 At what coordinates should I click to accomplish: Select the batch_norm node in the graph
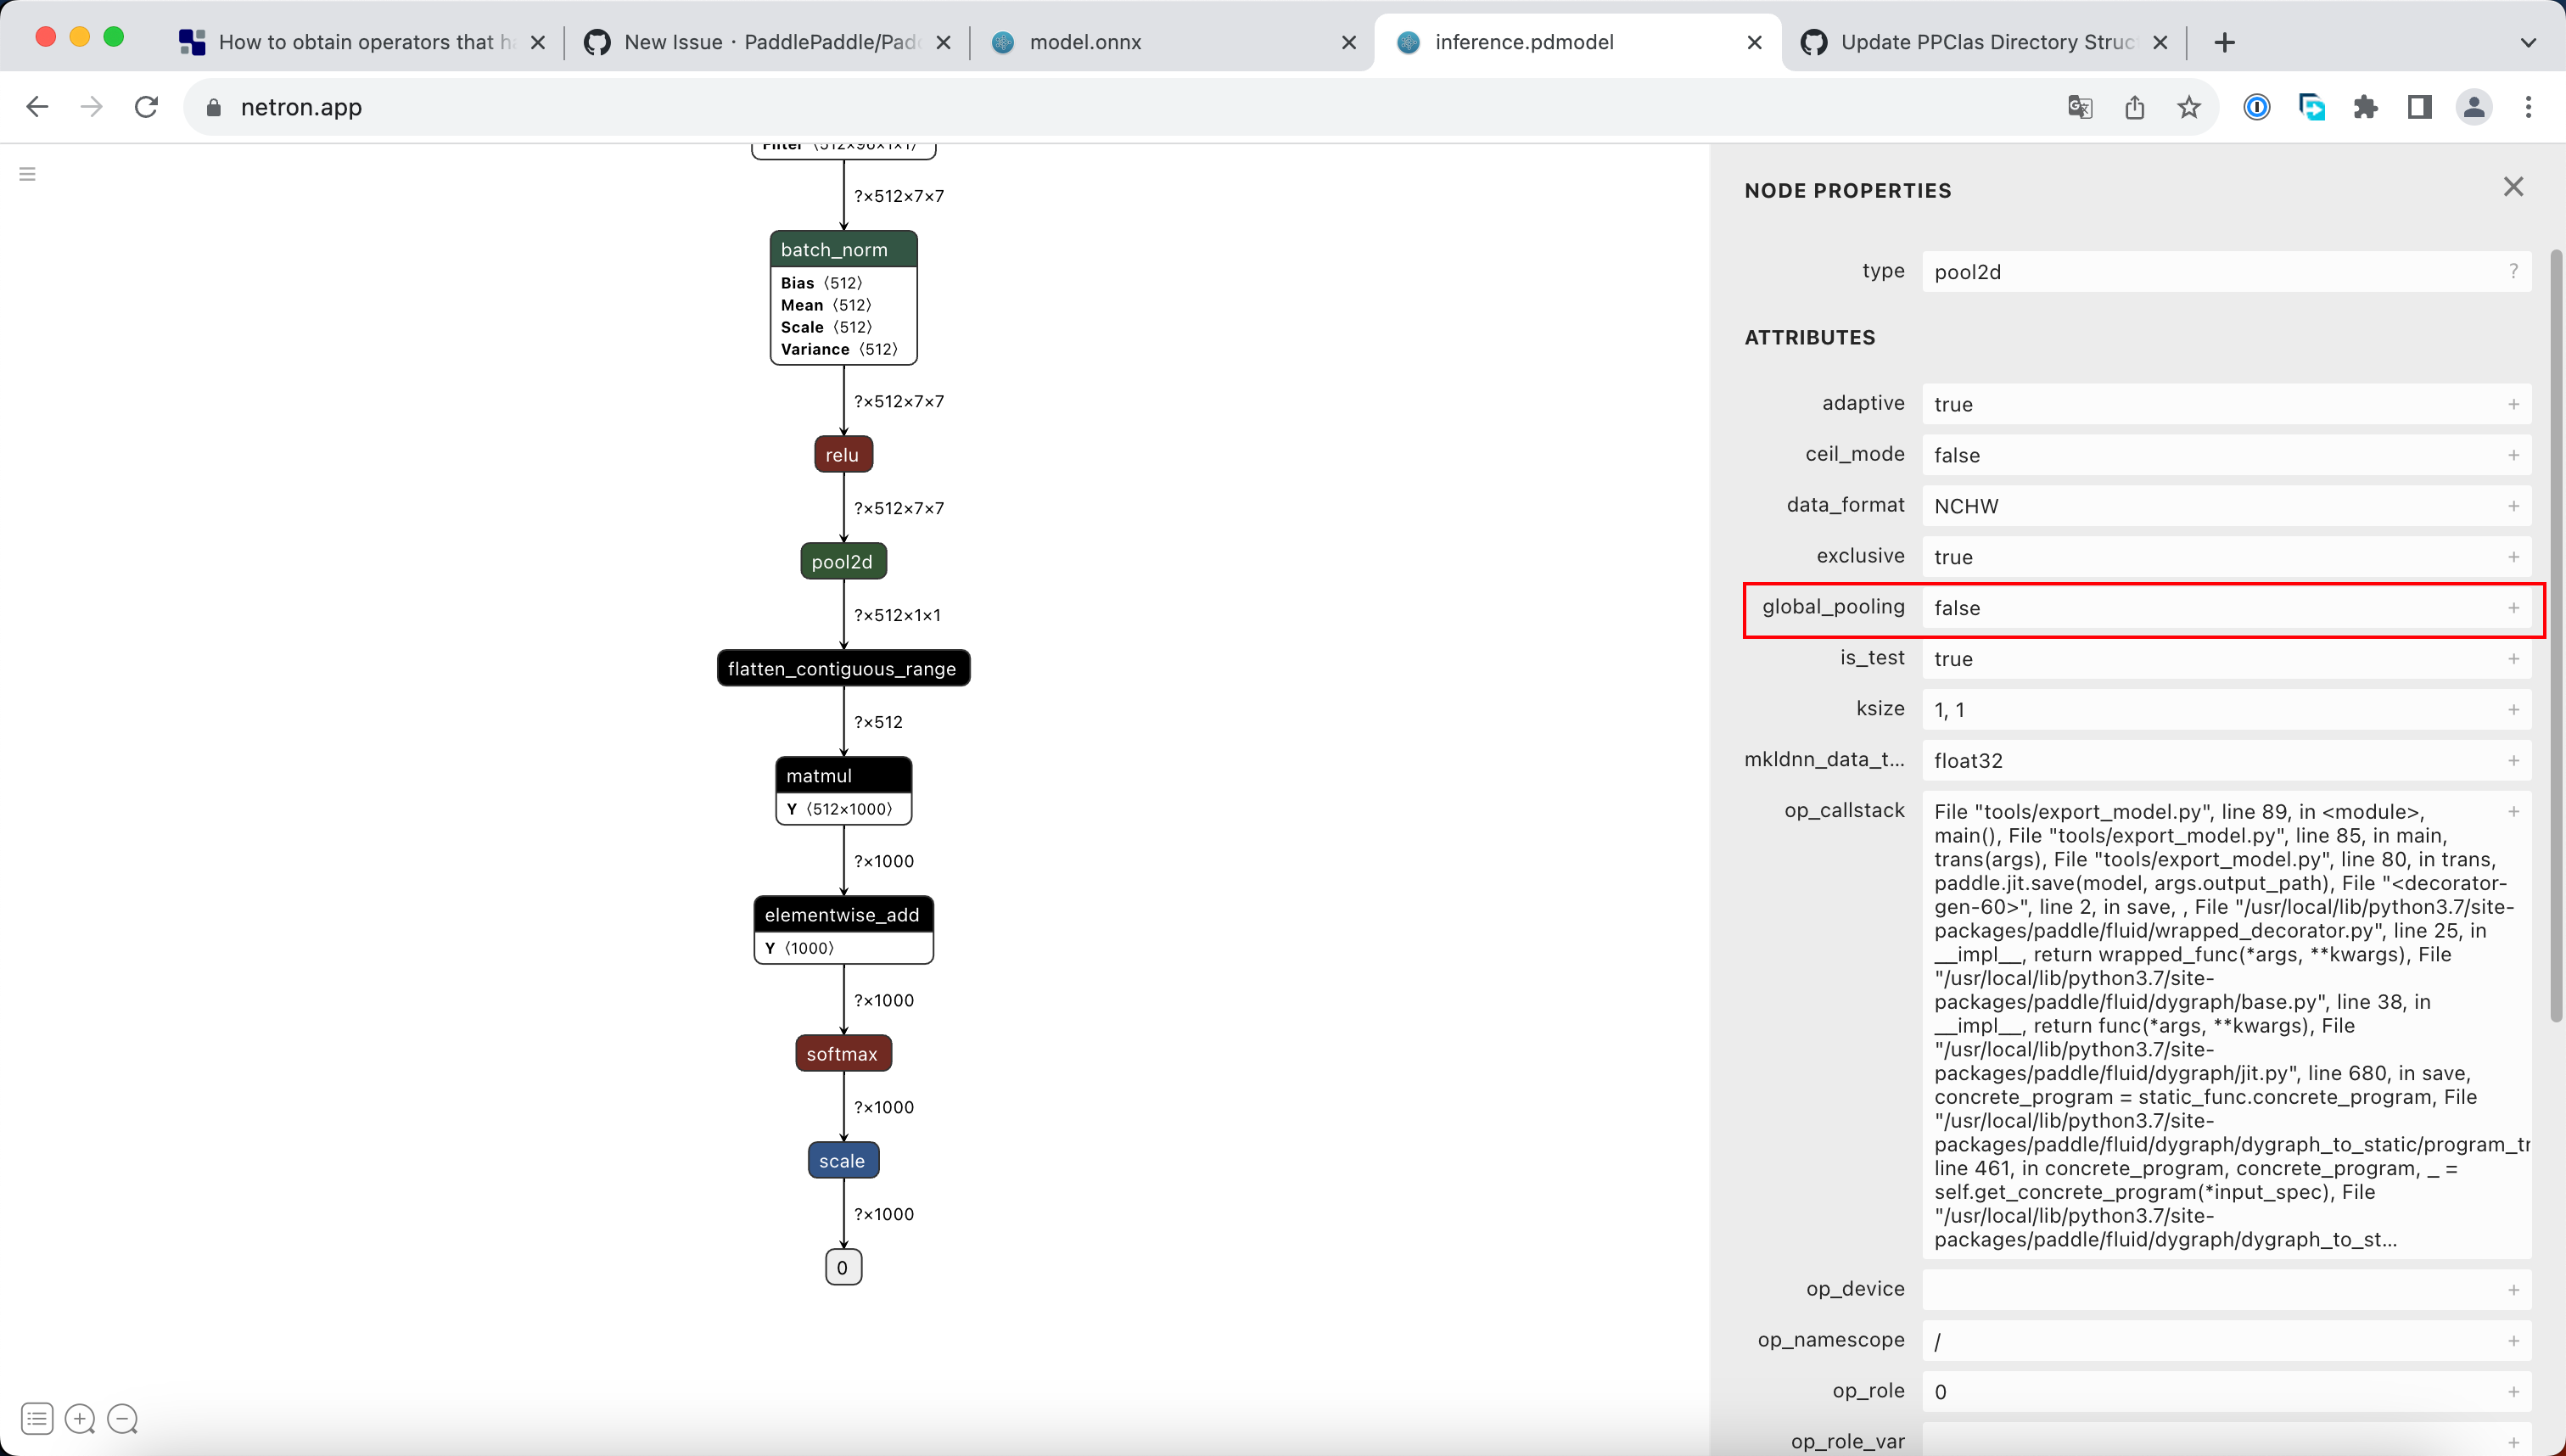(843, 249)
